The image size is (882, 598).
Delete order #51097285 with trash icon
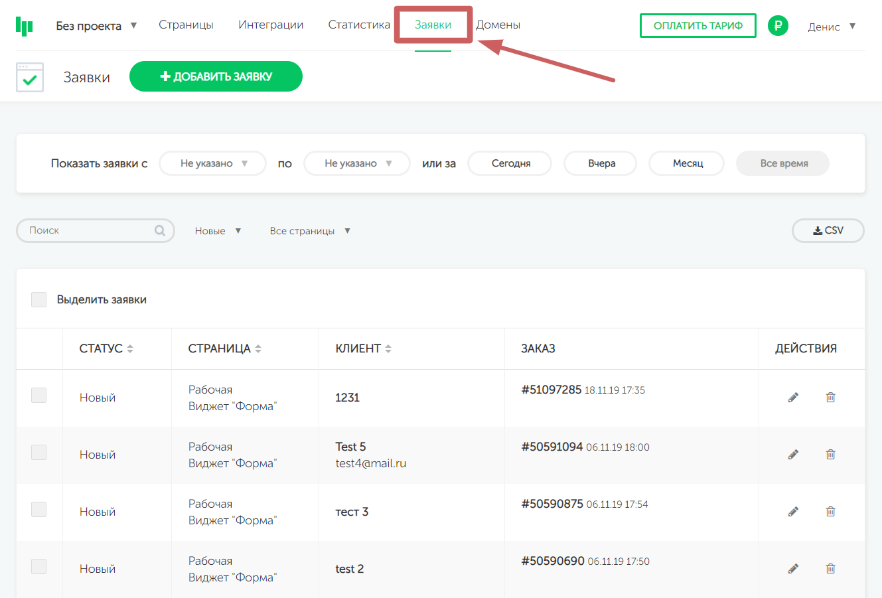click(x=830, y=398)
